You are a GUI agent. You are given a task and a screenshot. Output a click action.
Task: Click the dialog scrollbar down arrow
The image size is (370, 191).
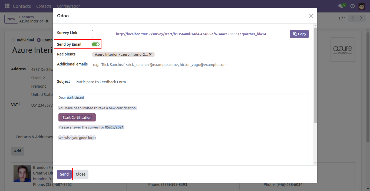[x=315, y=163]
